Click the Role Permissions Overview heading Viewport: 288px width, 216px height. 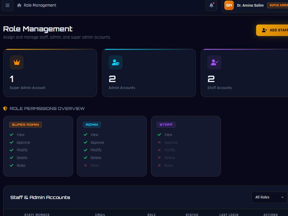coord(47,109)
